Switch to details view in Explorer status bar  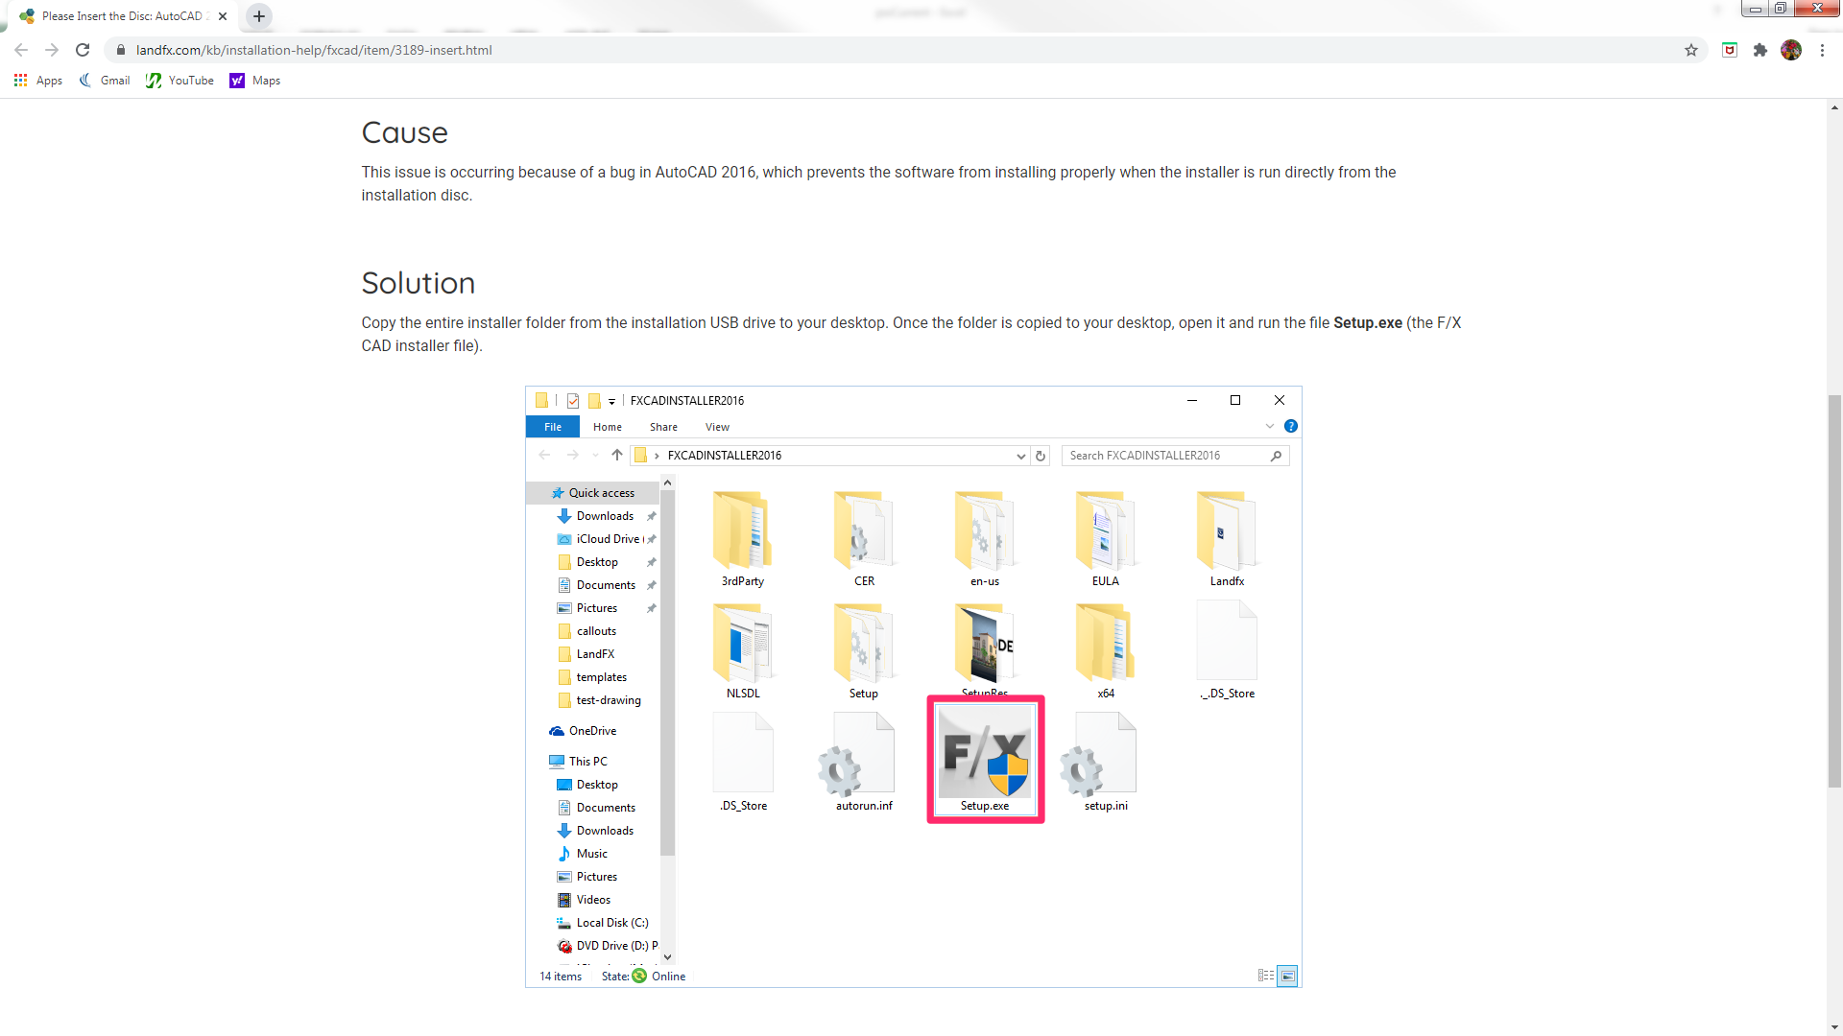point(1266,976)
